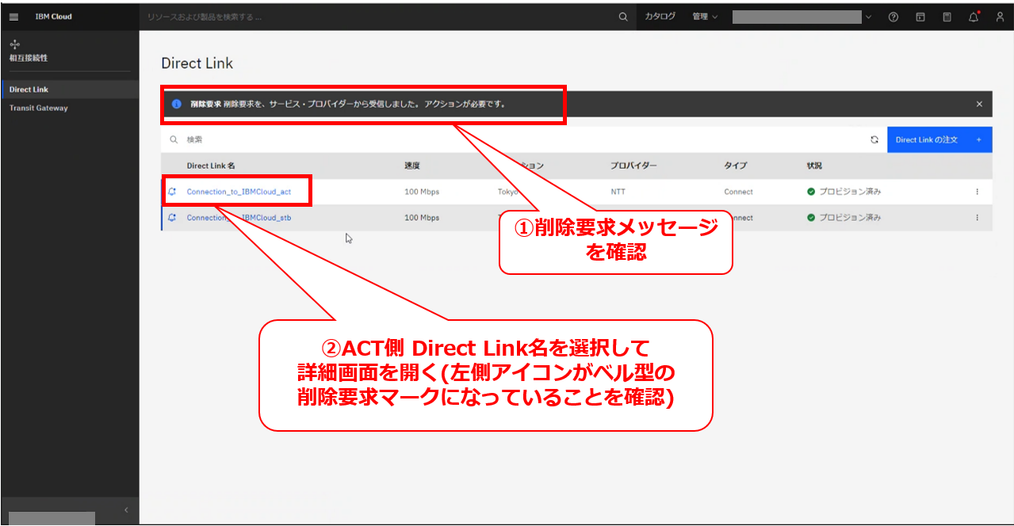Select Direct Link in the sidebar
The width and height of the screenshot is (1014, 526).
point(70,90)
